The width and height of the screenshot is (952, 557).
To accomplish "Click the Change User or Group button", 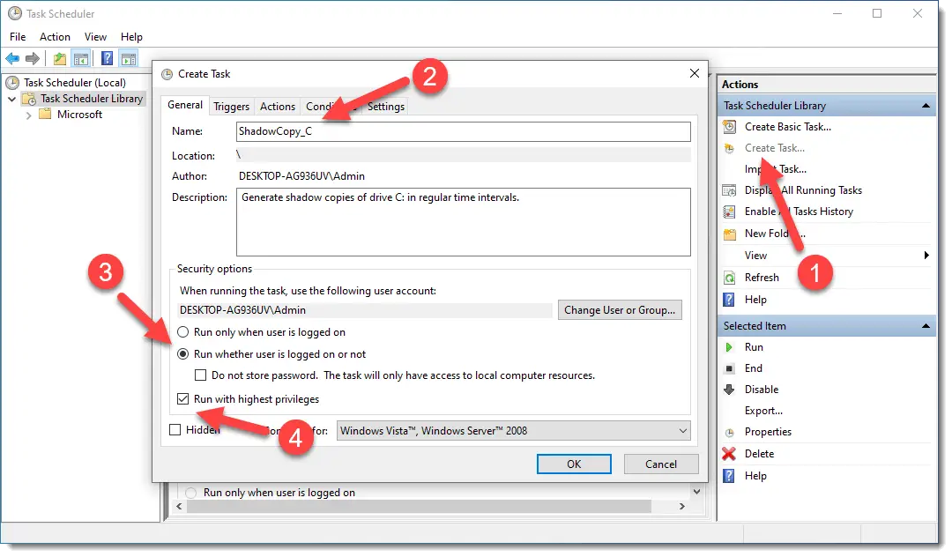I will coord(620,309).
